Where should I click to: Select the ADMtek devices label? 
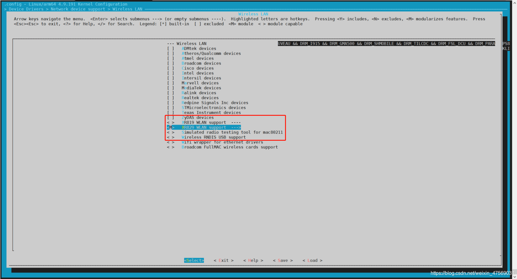199,49
